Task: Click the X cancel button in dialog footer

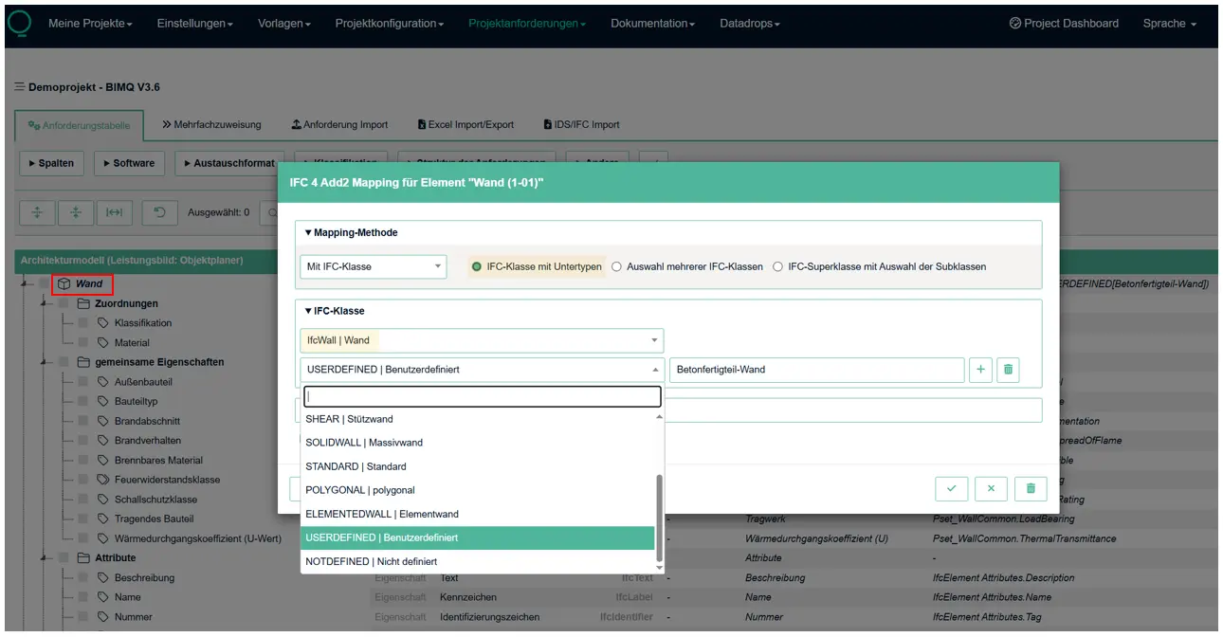Action: pos(991,488)
